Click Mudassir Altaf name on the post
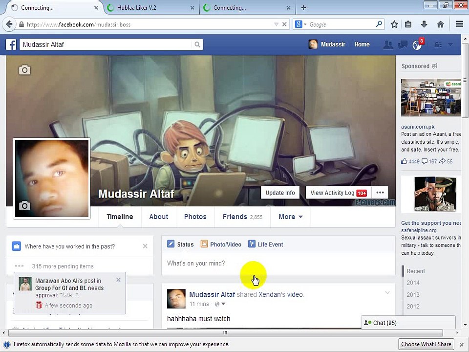This screenshot has width=469, height=352. pos(212,294)
